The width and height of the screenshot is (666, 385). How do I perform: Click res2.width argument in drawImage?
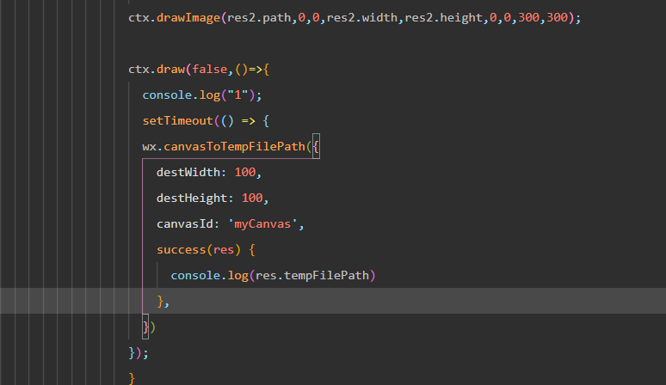coord(362,18)
